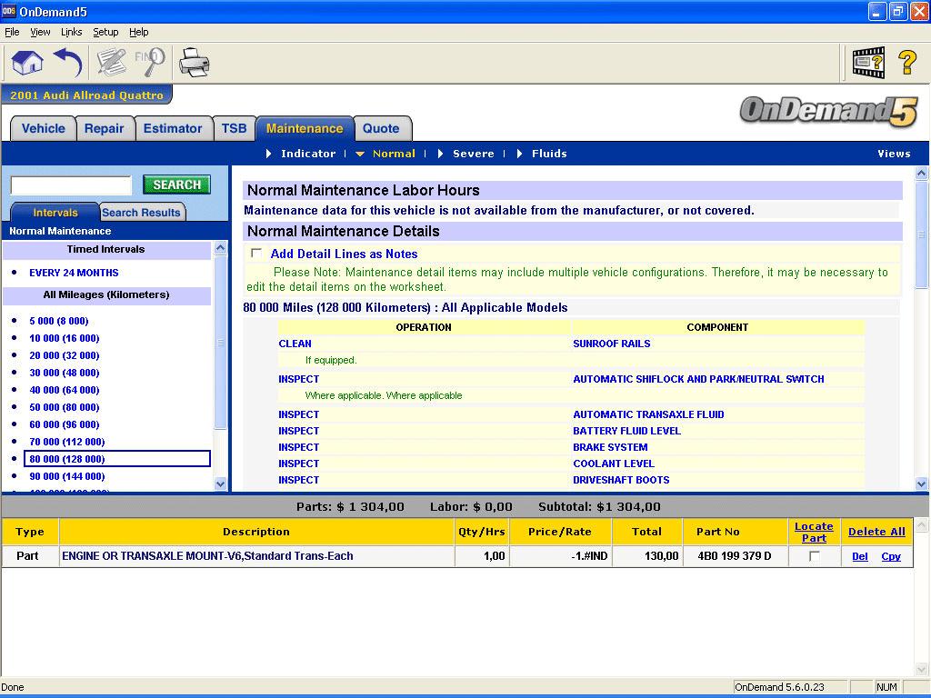Open DRIVESHAFT BOOTS component link
Screen dimensions: 931x698
click(621, 480)
